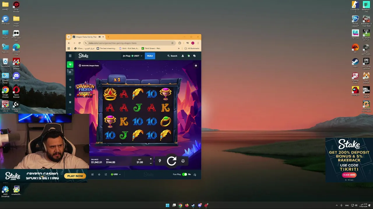Open The best streaming bookmark
This screenshot has height=209, width=373.
point(106,48)
